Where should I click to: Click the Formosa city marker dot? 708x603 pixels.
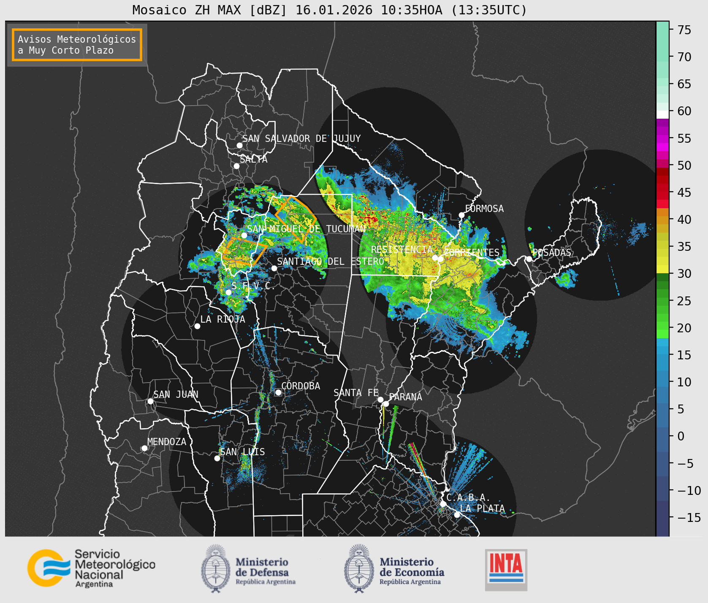[461, 215]
